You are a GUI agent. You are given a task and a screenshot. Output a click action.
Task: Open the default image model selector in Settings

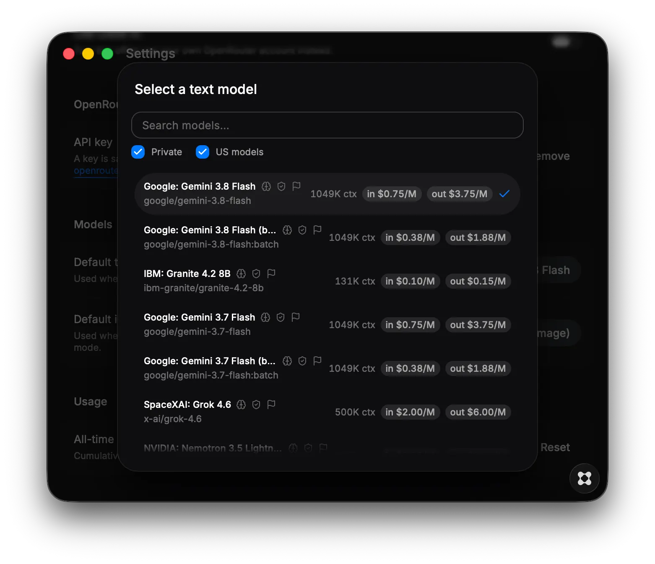559,333
